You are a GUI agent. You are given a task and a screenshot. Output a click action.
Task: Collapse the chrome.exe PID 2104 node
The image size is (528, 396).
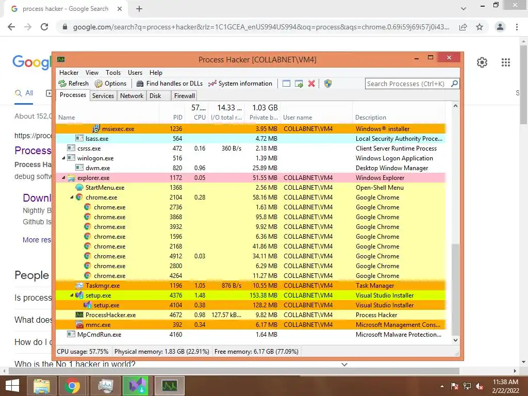point(71,197)
